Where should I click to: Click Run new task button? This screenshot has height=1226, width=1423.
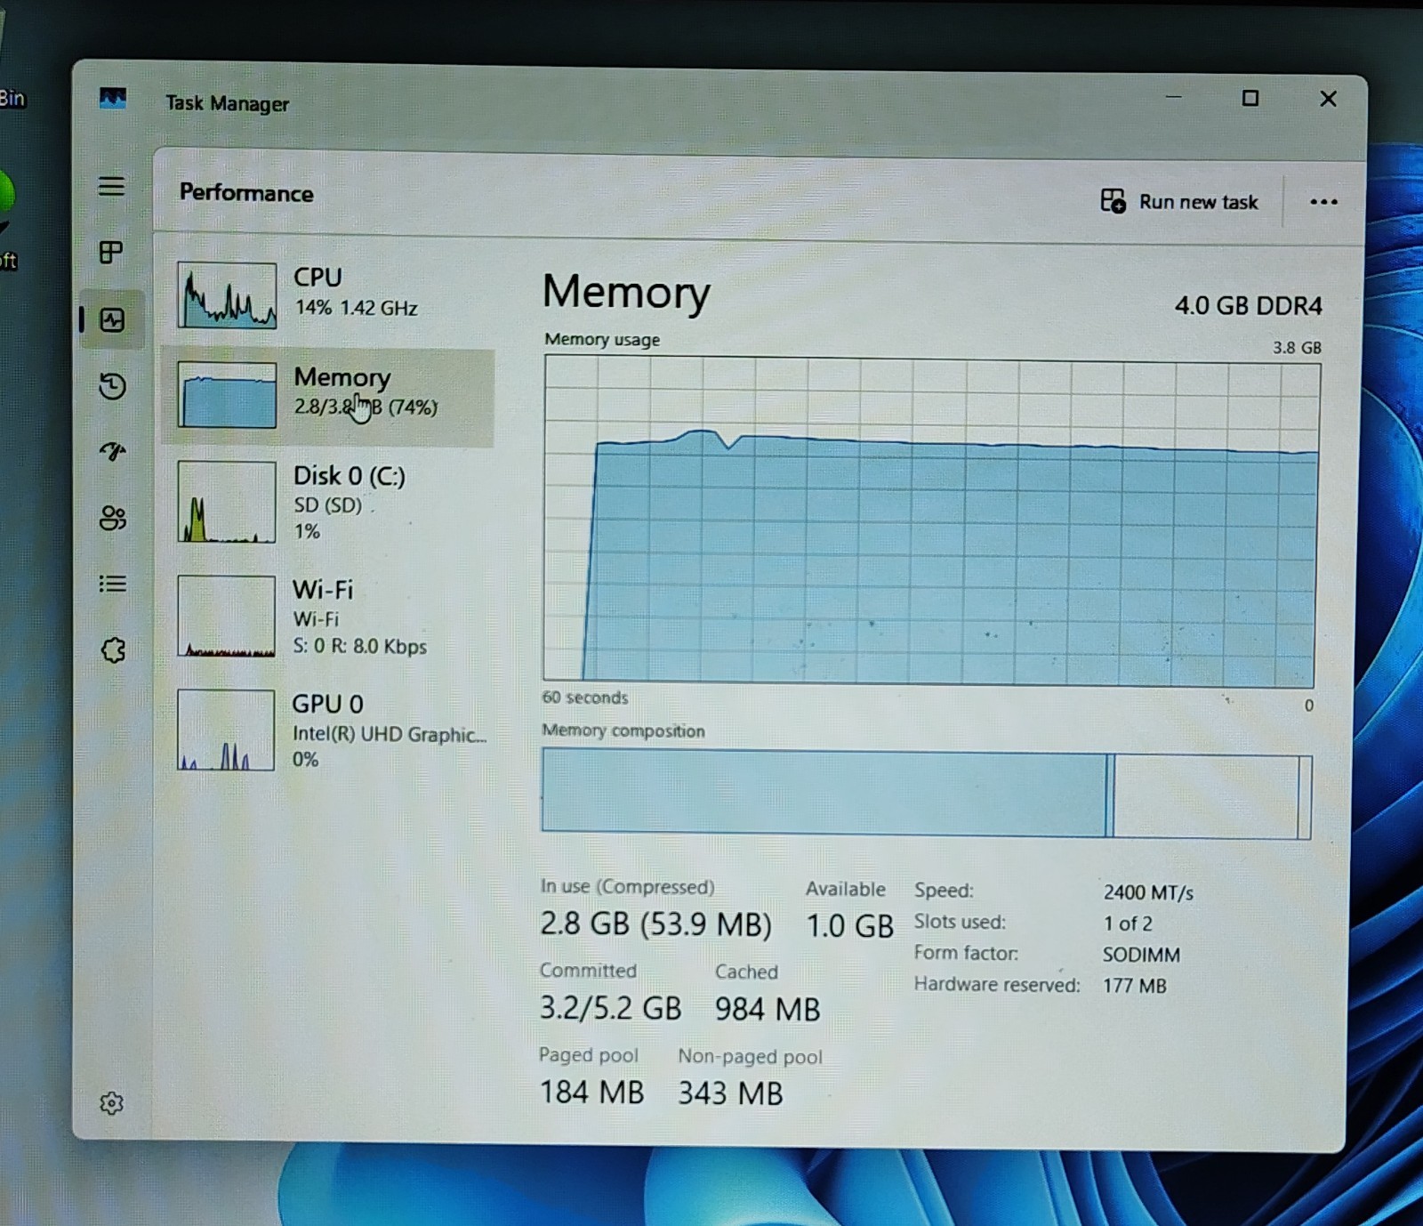pos(1179,201)
